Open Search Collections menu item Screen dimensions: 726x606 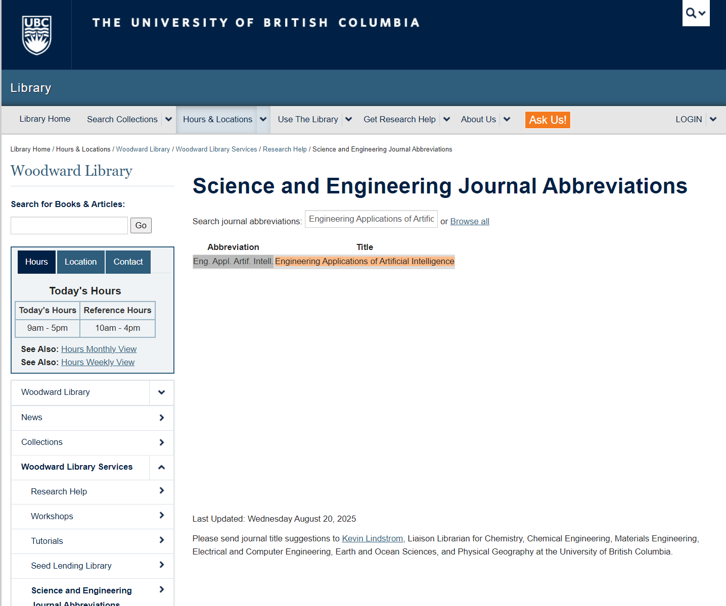tap(122, 120)
